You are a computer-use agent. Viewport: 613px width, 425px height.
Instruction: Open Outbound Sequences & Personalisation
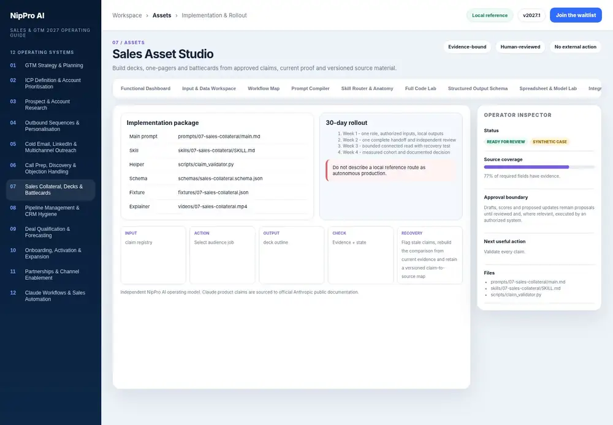pyautogui.click(x=50, y=126)
